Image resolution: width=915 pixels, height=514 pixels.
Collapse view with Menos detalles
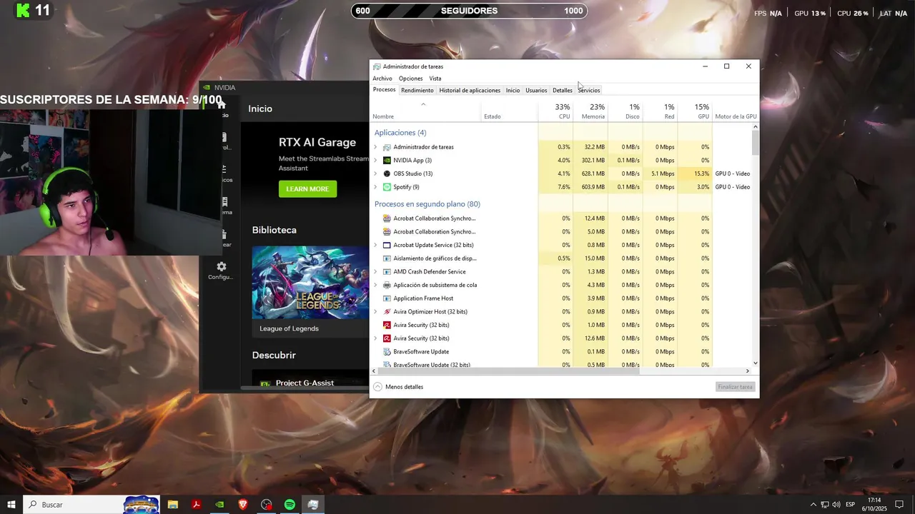[x=398, y=387]
